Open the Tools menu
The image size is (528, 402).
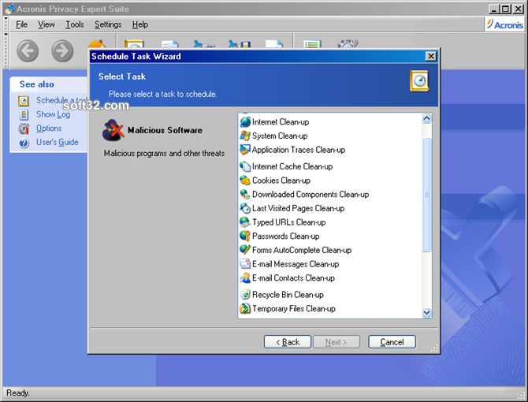click(74, 24)
